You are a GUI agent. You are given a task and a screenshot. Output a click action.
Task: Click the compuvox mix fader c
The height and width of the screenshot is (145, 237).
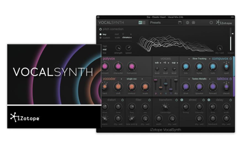166,84
